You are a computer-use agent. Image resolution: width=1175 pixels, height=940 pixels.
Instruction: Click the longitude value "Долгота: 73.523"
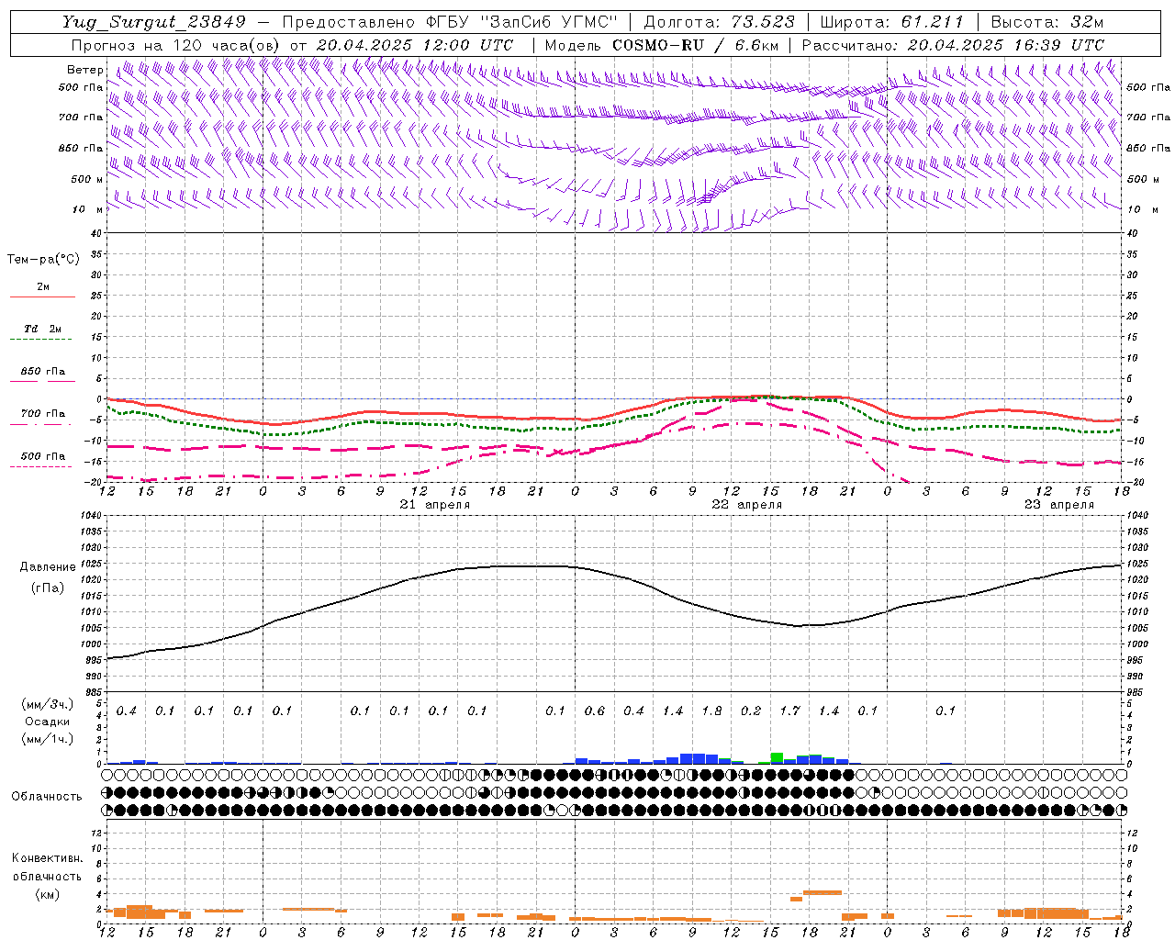pyautogui.click(x=720, y=22)
